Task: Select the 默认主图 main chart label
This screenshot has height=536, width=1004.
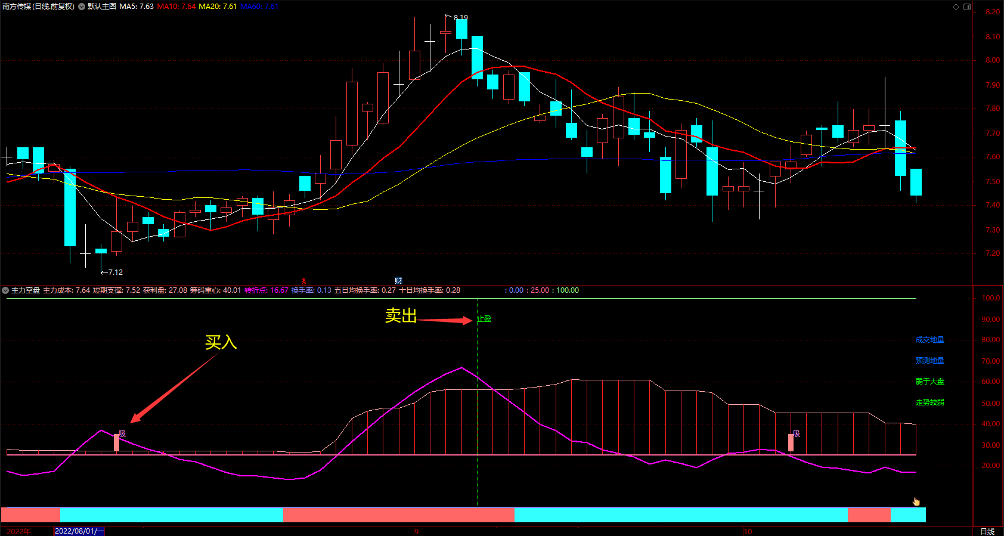Action: point(102,7)
